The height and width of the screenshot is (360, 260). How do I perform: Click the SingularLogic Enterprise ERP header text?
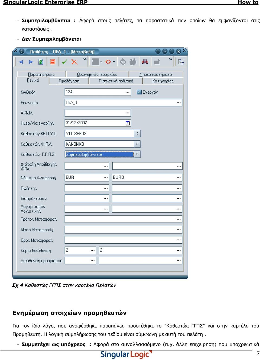45,2
